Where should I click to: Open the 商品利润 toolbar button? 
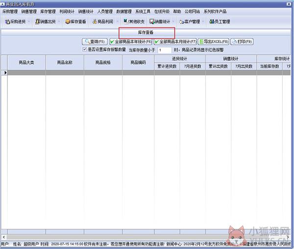click(x=103, y=22)
